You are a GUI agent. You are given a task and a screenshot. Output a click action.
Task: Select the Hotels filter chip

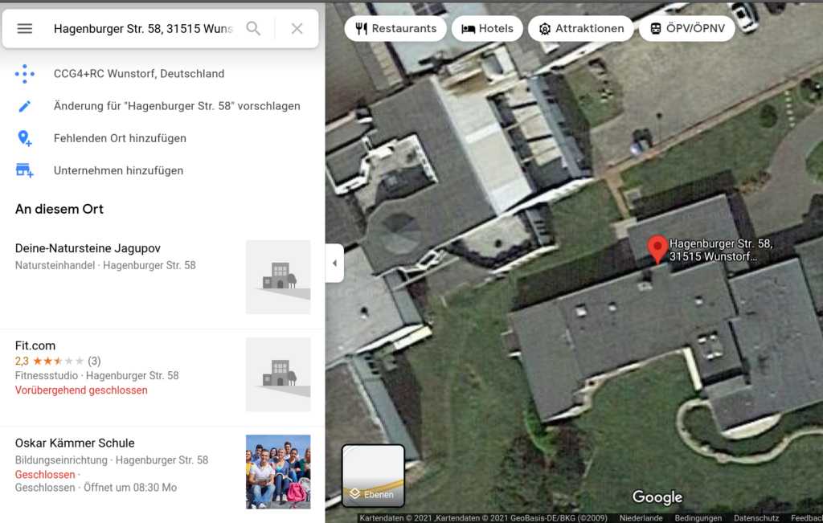point(487,29)
